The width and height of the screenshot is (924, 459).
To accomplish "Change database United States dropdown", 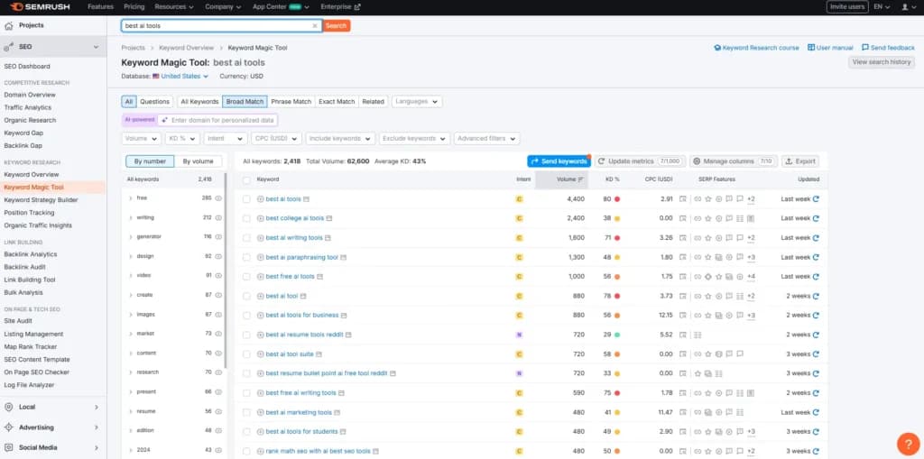I will coord(180,76).
